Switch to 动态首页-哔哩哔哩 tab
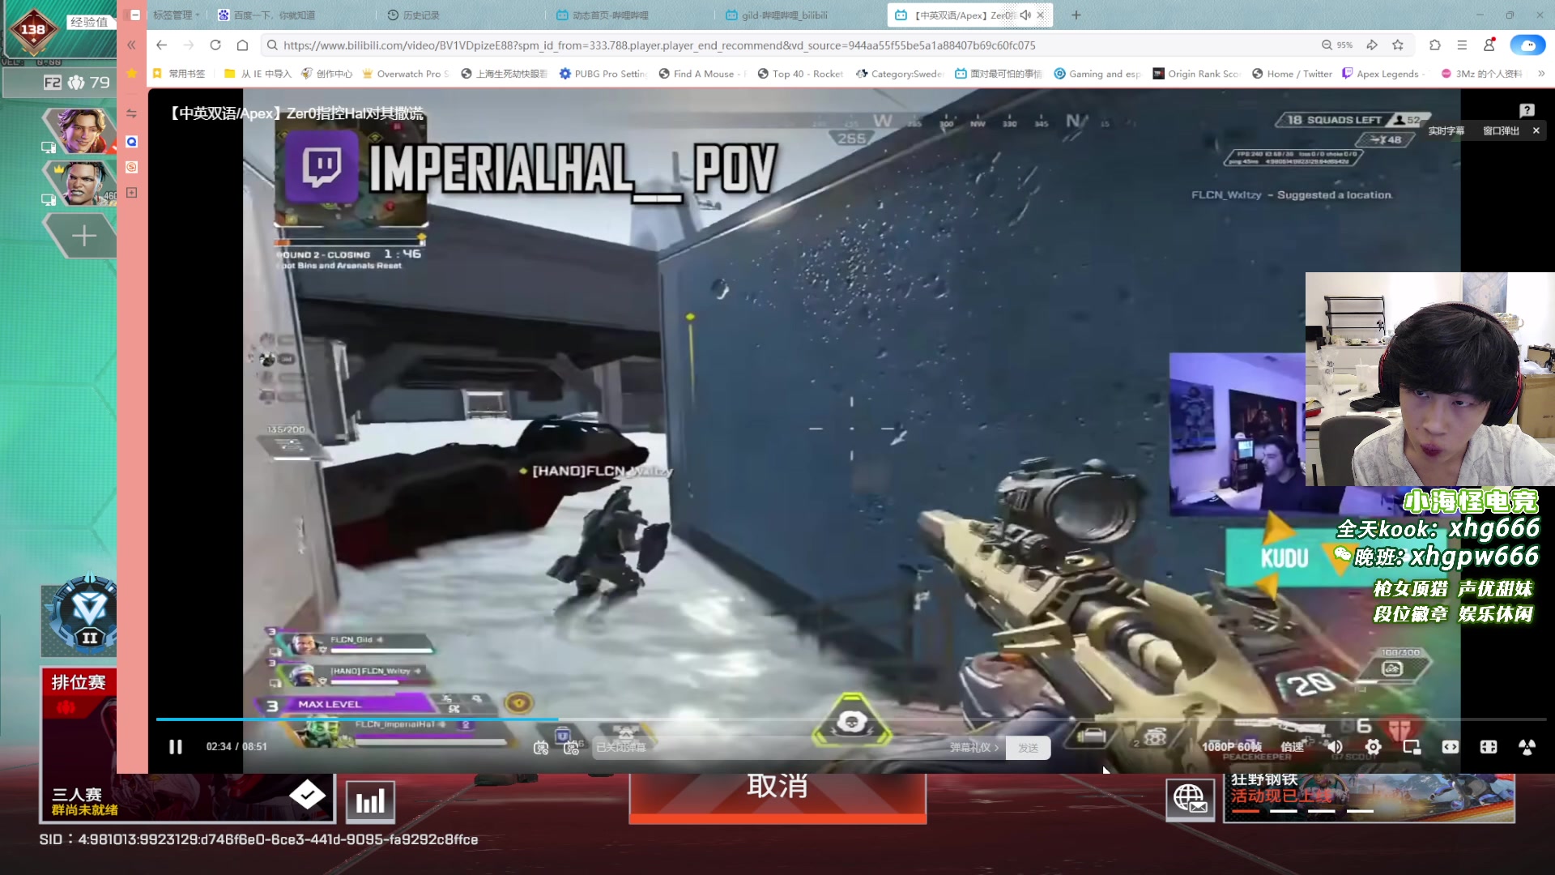The height and width of the screenshot is (875, 1555). pos(603,15)
